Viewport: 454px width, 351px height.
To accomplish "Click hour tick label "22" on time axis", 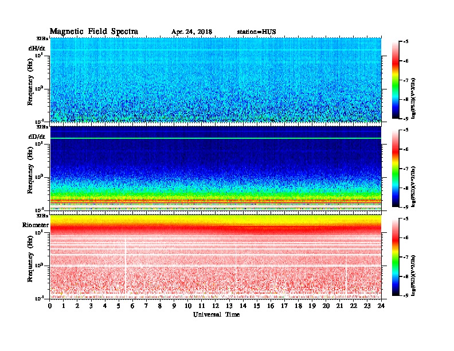I will pos(354,306).
